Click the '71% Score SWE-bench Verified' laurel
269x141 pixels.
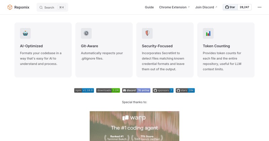click(x=147, y=138)
